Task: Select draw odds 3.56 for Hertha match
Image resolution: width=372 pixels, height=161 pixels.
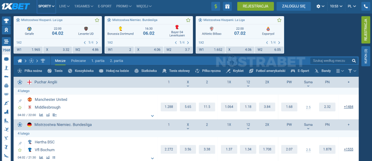Action: [188, 149]
